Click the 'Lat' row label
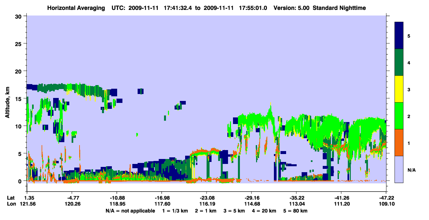Viewport: 429px width, 220px height. click(11, 198)
